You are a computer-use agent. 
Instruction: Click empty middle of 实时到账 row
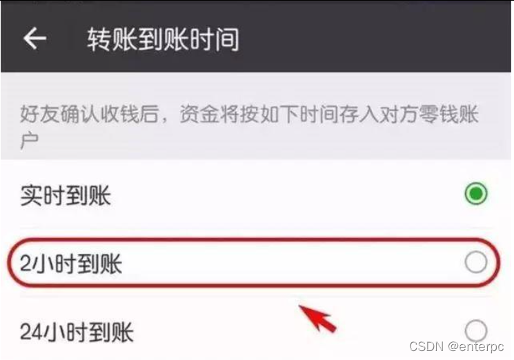(x=285, y=195)
